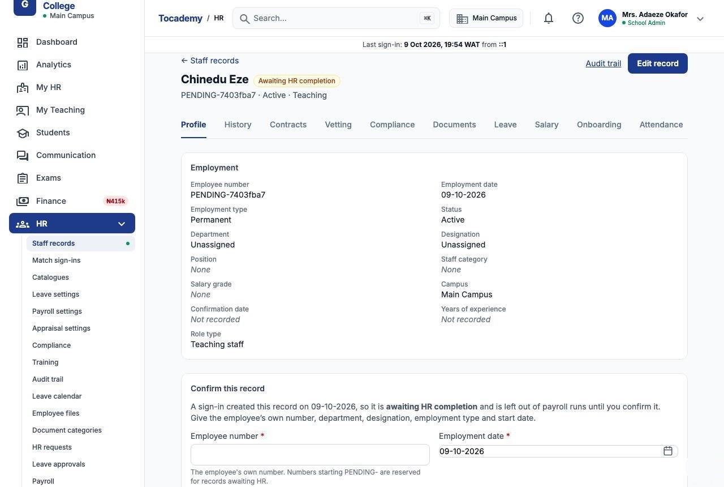Open the Audit trail link
Viewport: 724px width, 487px height.
pyautogui.click(x=604, y=63)
